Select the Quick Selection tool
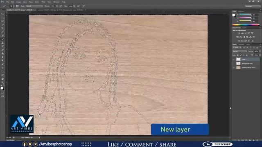Screen dimensions: 262x147 click(2, 24)
